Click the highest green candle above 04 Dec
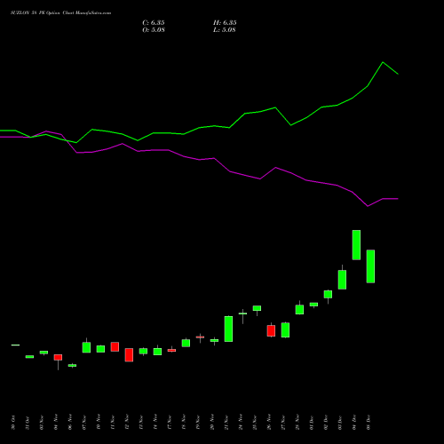This screenshot has height=444, width=444. (356, 245)
